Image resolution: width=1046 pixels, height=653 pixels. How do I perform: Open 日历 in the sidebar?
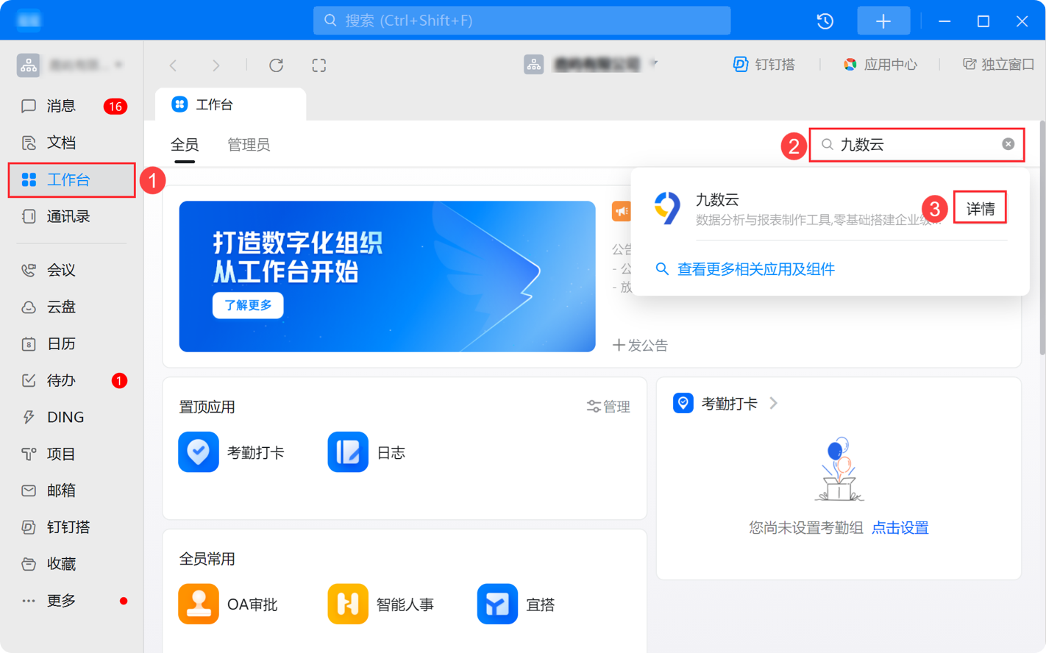[x=71, y=343]
